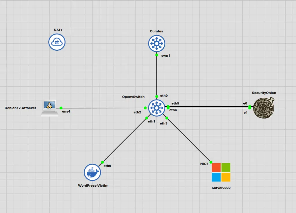Select the Cumlus switch node icon
This screenshot has height=213, width=296.
point(157,43)
